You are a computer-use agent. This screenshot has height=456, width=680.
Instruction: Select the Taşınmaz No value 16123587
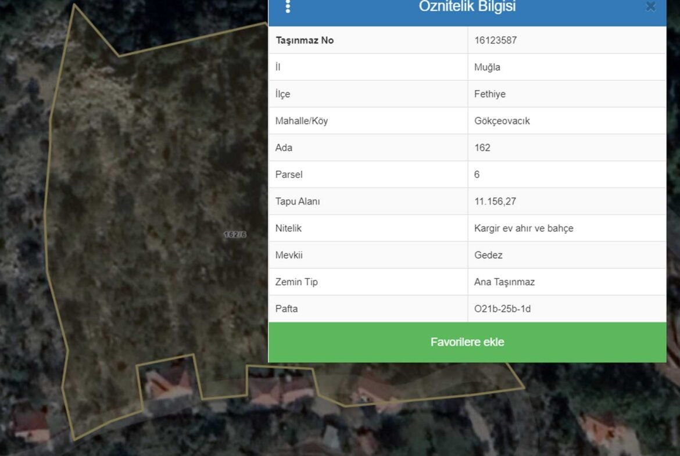pyautogui.click(x=495, y=40)
